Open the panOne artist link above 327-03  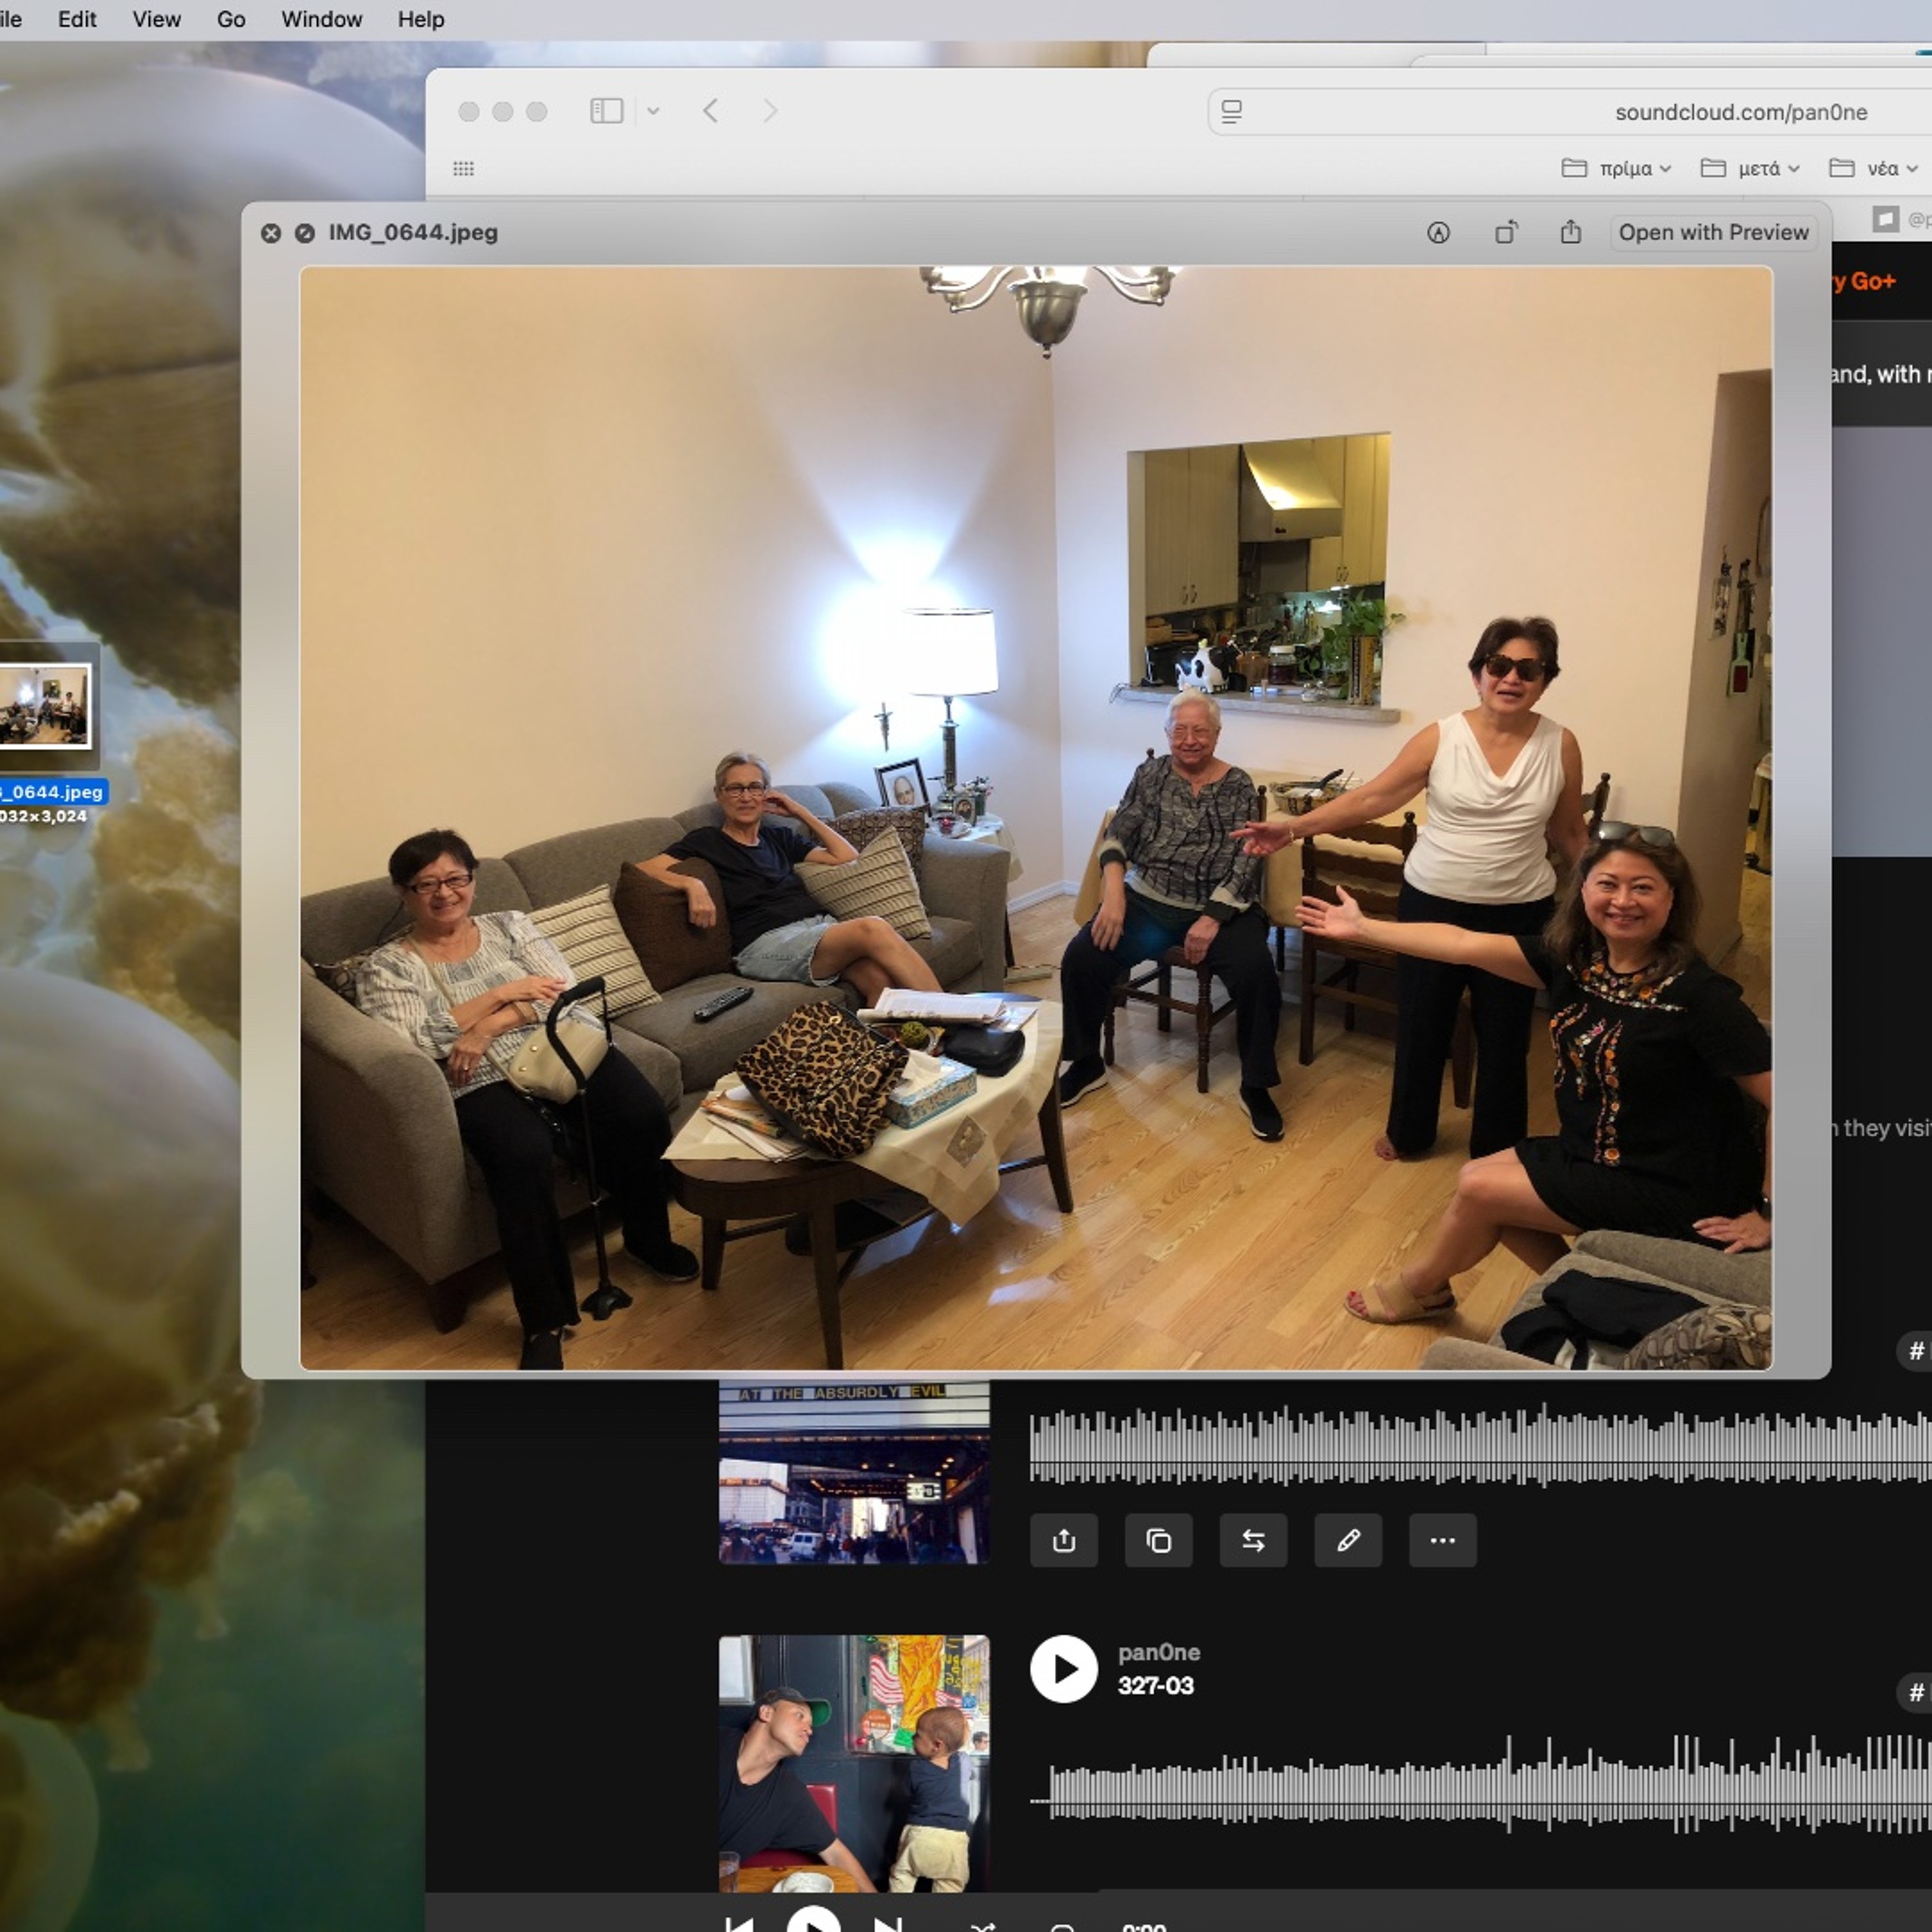point(1159,1652)
